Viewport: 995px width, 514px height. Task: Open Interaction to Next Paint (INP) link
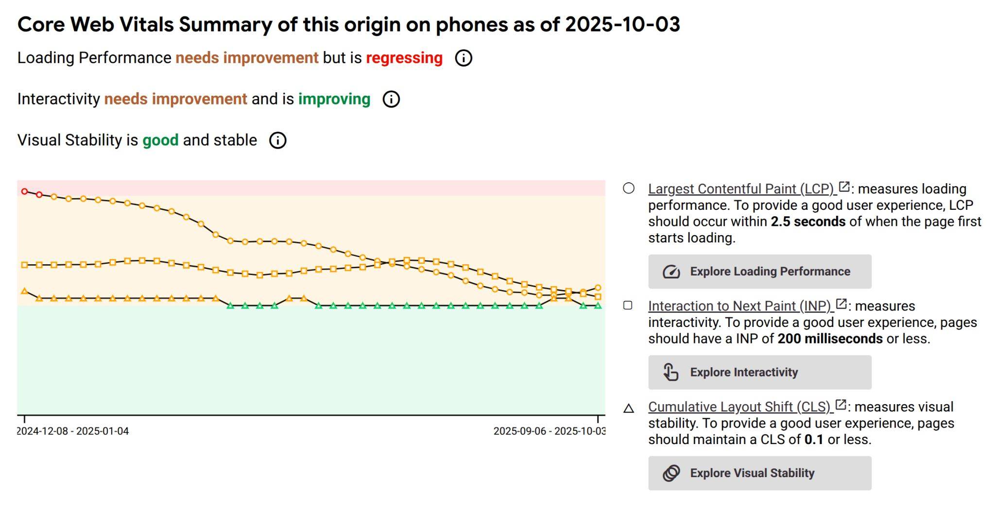[739, 306]
